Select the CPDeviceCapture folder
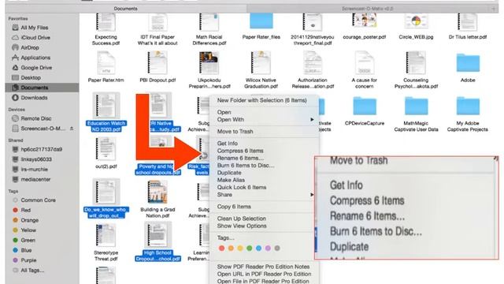This screenshot has width=504, height=284. tap(364, 106)
